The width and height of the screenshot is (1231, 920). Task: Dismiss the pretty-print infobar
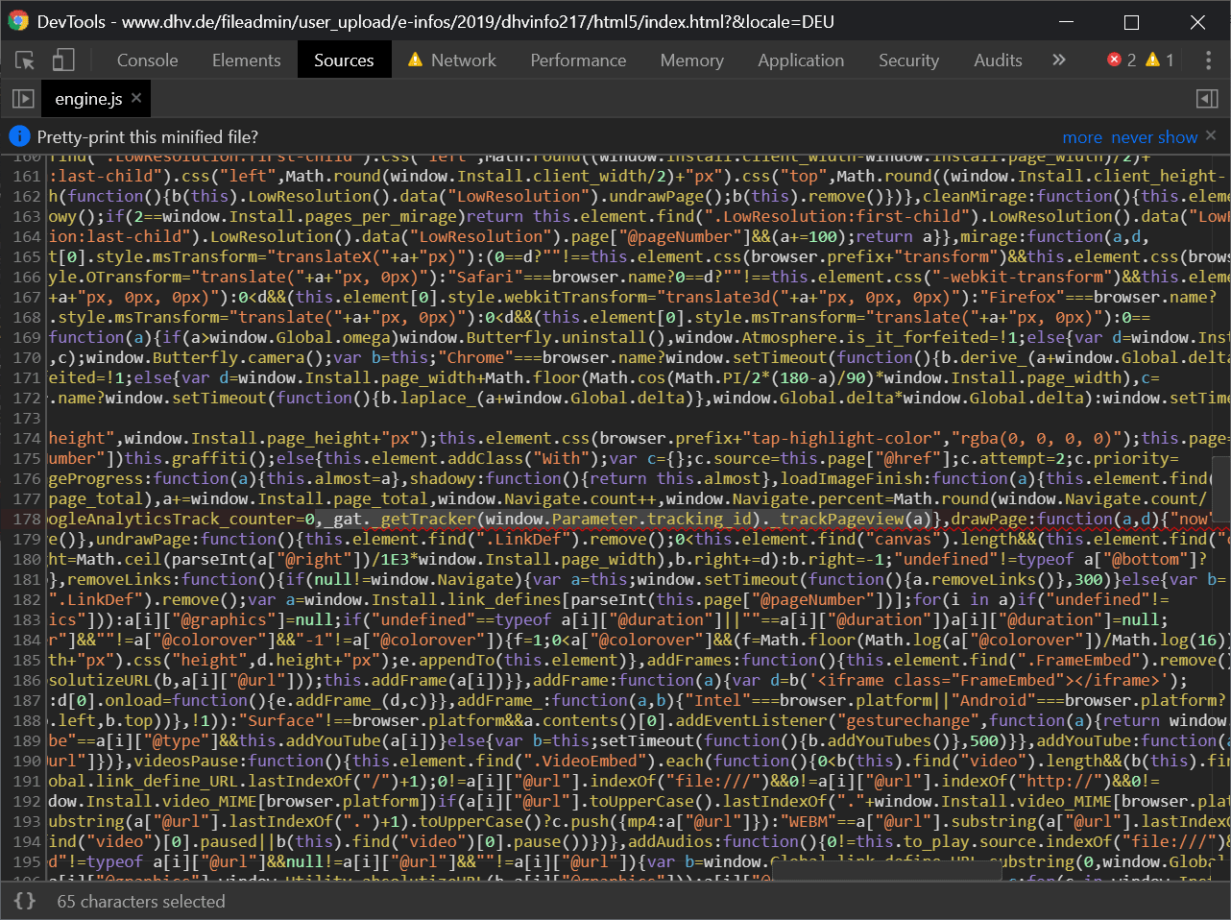1211,135
